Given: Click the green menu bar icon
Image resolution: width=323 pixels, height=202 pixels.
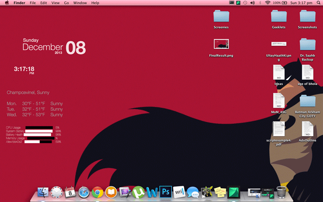Looking at the screenshot, I should click(239, 3).
